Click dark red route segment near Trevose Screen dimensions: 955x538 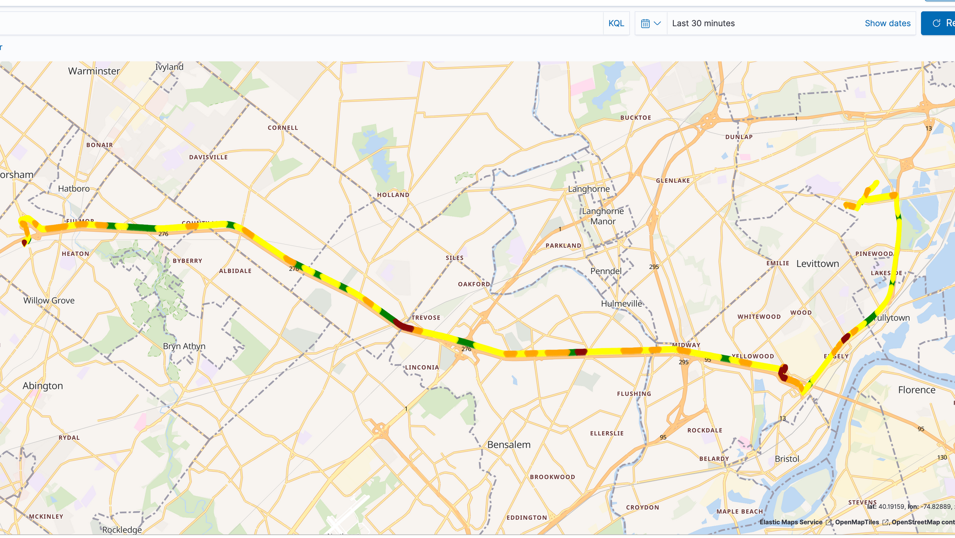point(404,326)
